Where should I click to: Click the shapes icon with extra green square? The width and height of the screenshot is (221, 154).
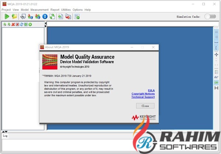pos(38,17)
